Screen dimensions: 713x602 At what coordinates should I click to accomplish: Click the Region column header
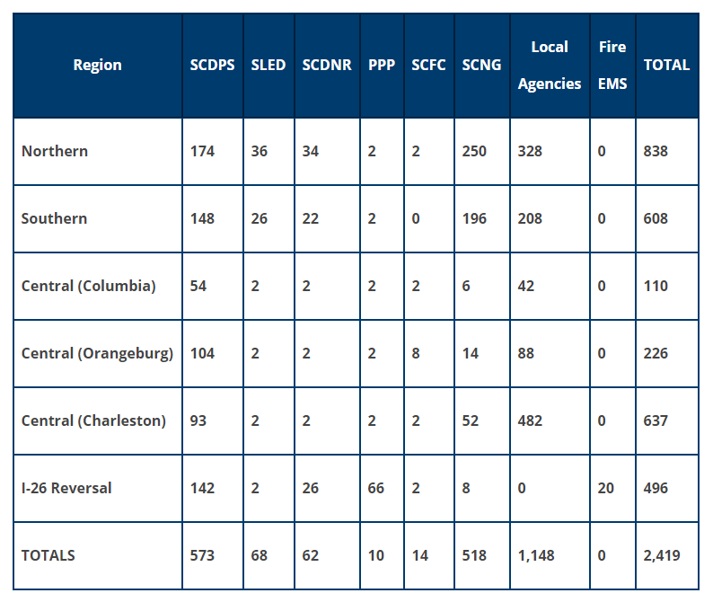coord(97,65)
